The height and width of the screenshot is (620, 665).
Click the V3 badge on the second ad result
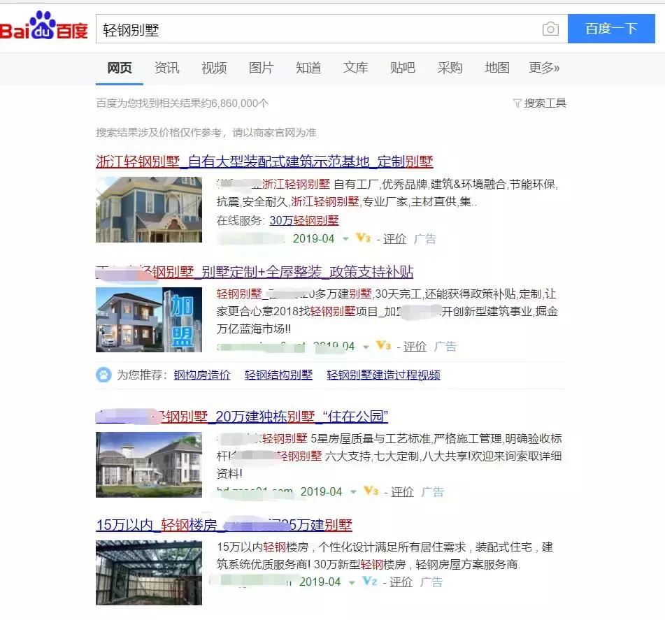[383, 345]
